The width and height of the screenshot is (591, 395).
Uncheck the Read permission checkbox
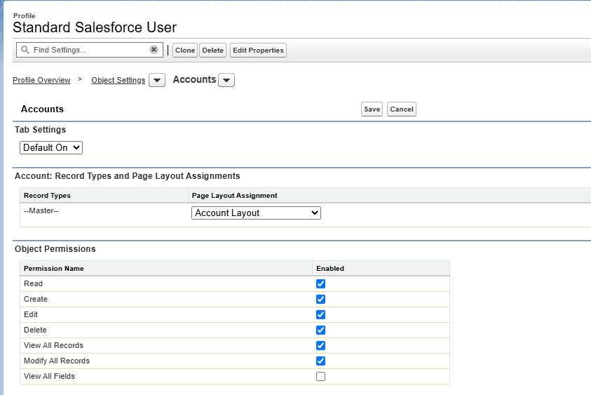coord(321,284)
